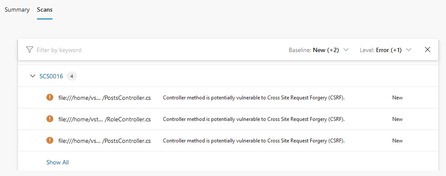Click error icon on last PostsController.cs row
Image resolution: width=446 pixels, height=176 pixels.
tap(50, 141)
